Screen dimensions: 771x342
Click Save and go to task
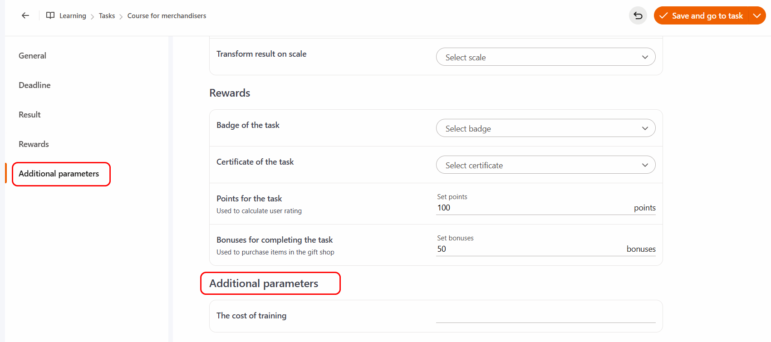[707, 16]
